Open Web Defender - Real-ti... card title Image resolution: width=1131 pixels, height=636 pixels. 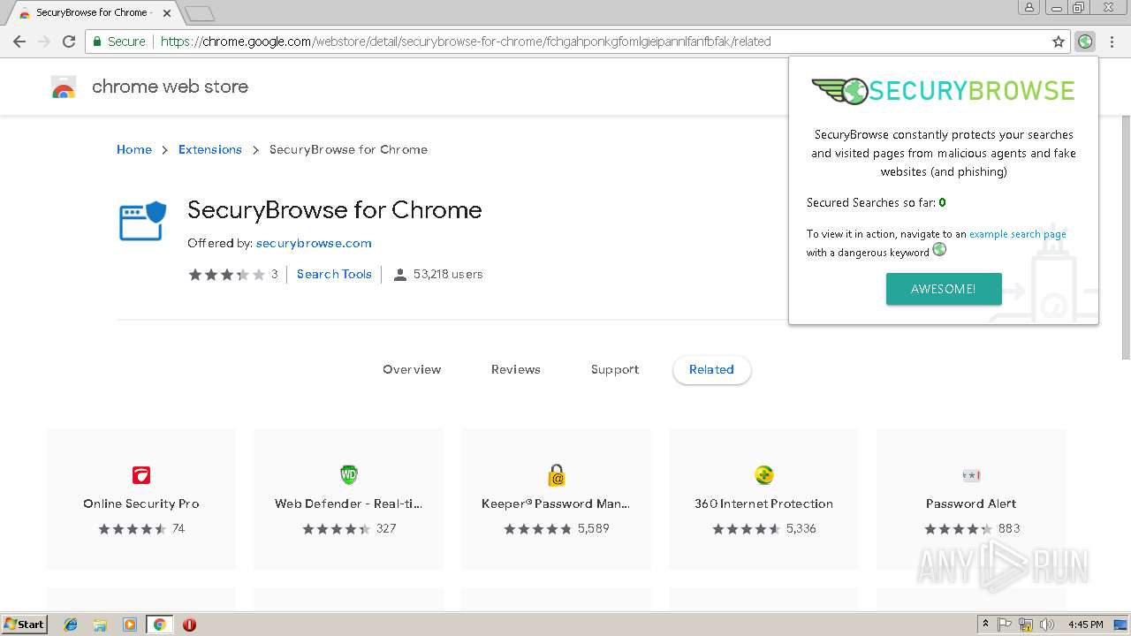click(x=349, y=503)
